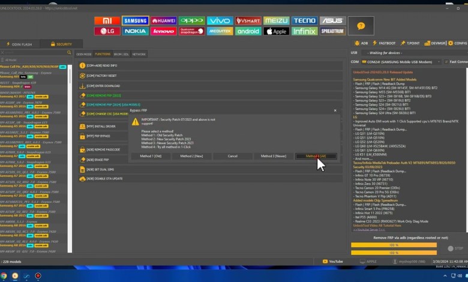Click the upper 100% progress bar
Viewport: 468px width, 282px height.
pos(394,245)
